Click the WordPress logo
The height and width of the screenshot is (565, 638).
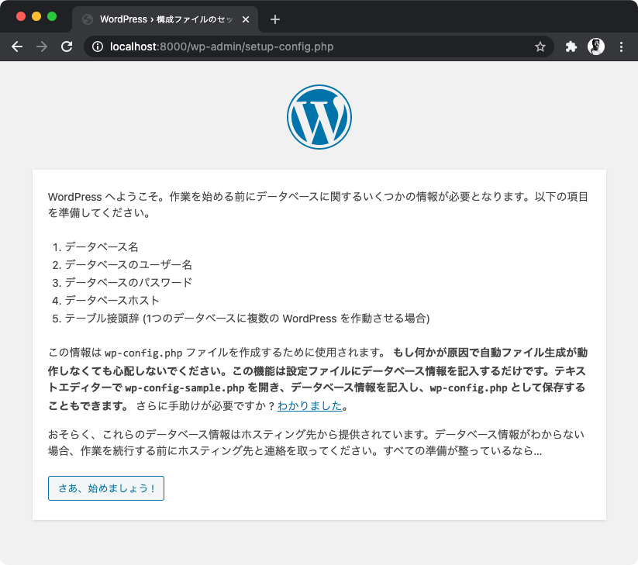pyautogui.click(x=319, y=117)
